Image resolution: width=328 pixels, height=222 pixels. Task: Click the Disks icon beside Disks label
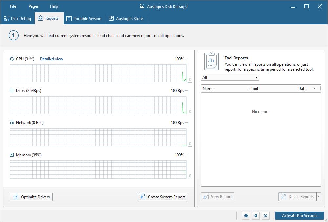click(x=12, y=91)
